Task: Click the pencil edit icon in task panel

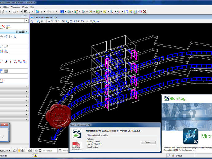Action: (2, 52)
